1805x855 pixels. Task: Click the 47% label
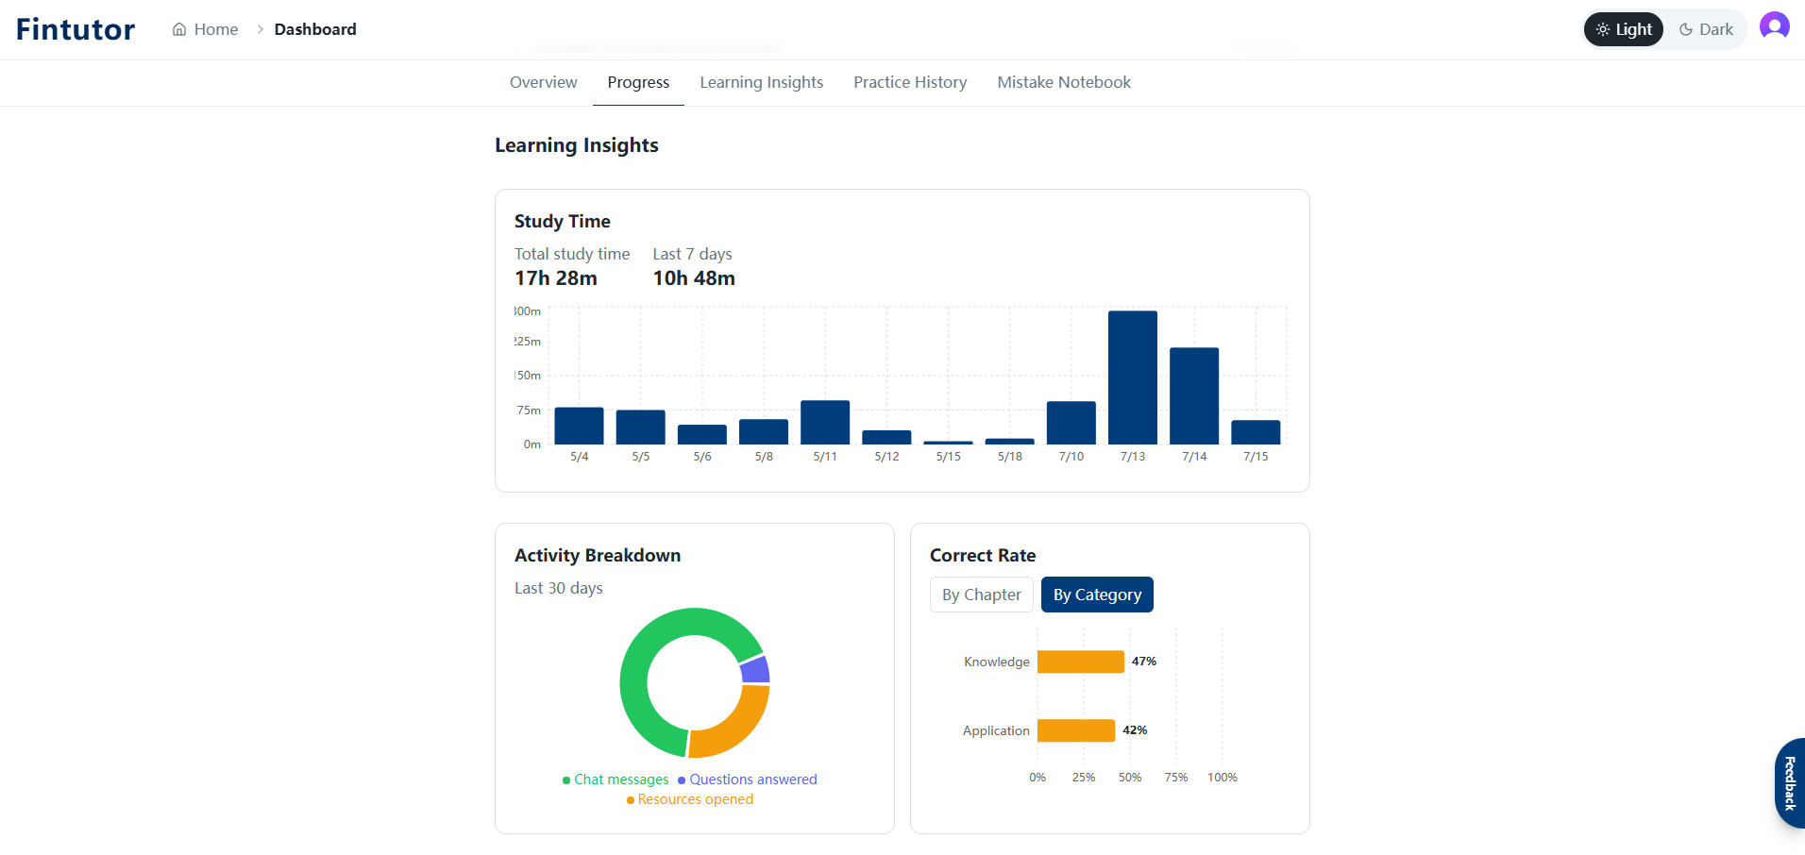coord(1144,662)
